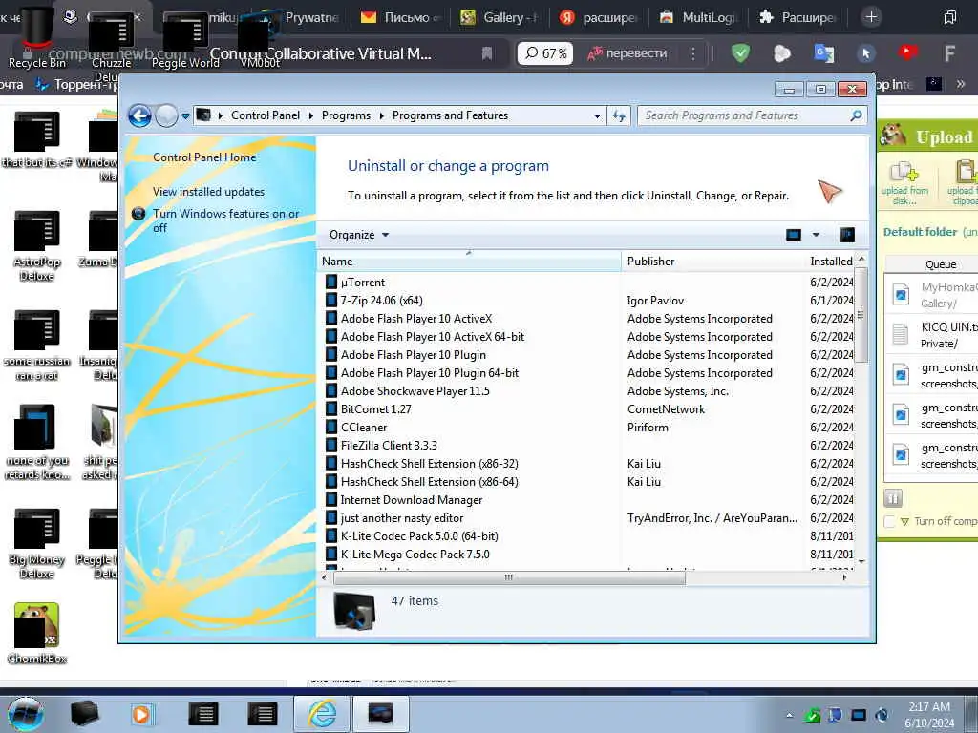
Task: Click the YouTube extension icon
Action: [907, 52]
